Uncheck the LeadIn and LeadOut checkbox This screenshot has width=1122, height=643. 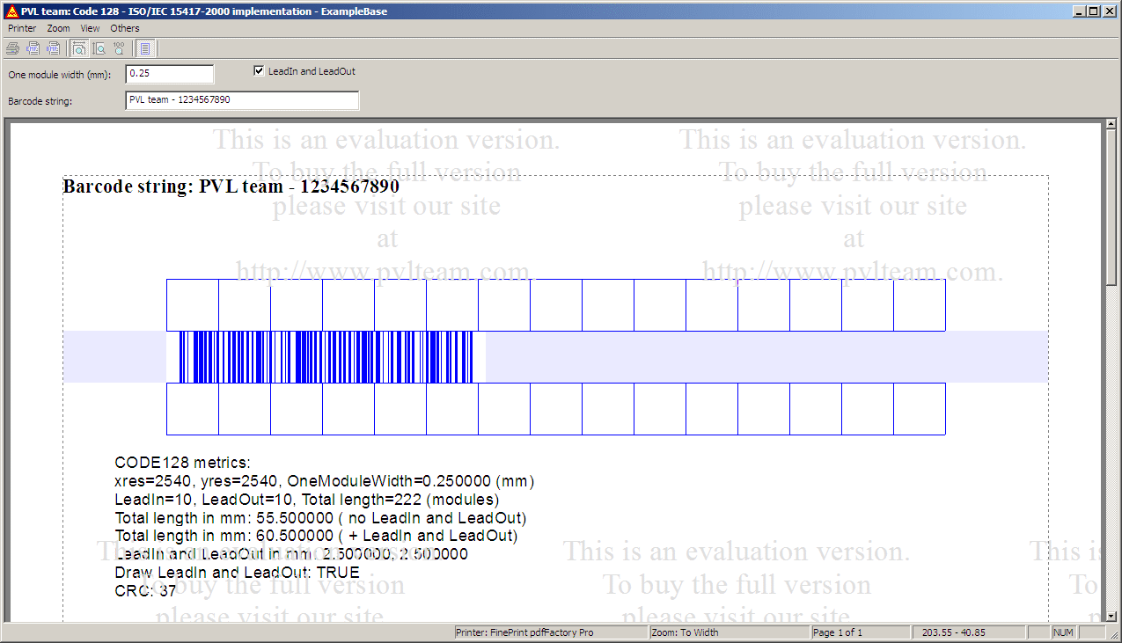tap(259, 71)
